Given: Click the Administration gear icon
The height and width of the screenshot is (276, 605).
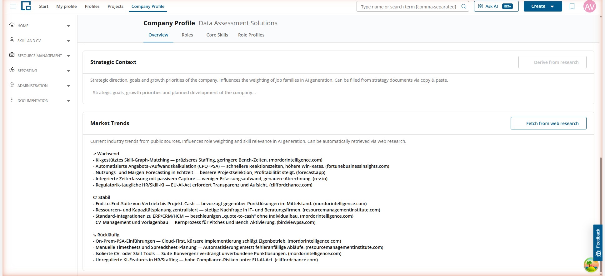Looking at the screenshot, I should click(x=12, y=85).
